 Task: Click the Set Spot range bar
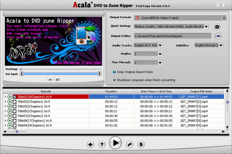(x=61, y=74)
